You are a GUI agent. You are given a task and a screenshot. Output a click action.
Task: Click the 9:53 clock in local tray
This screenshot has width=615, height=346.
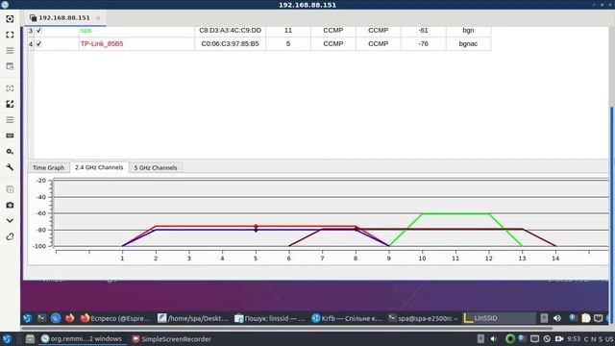click(x=574, y=339)
